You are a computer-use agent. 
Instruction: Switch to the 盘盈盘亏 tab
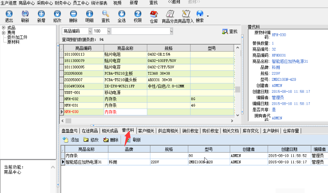(70, 131)
